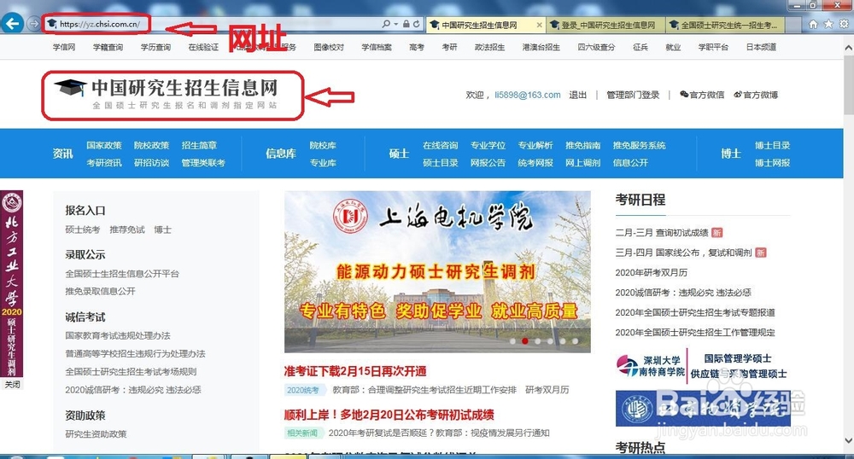Open 学信档案 in the top navigation
The width and height of the screenshot is (854, 459).
[x=377, y=47]
